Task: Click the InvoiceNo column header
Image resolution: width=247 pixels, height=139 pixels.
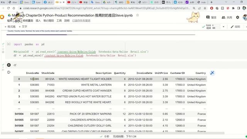Action: tap(32, 73)
